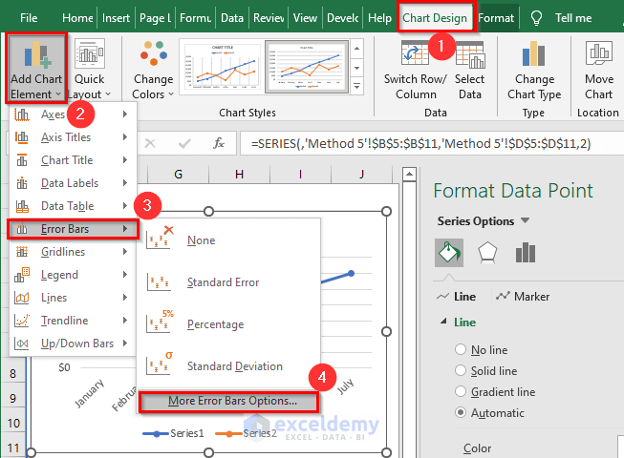
Task: Choose the None error bars option
Action: [228, 239]
